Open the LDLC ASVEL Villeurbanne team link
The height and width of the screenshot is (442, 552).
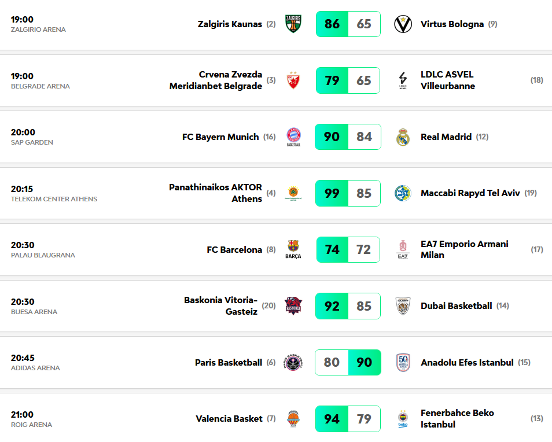tap(447, 80)
